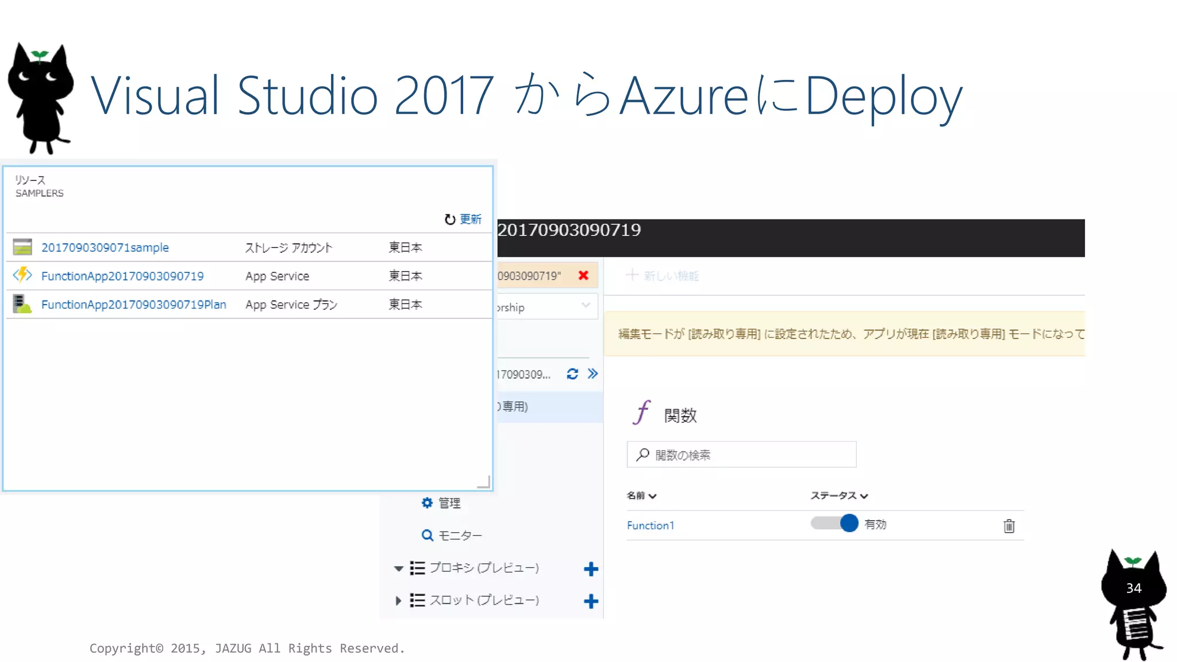Click the 有効 status label
The width and height of the screenshot is (1177, 662).
point(875,524)
